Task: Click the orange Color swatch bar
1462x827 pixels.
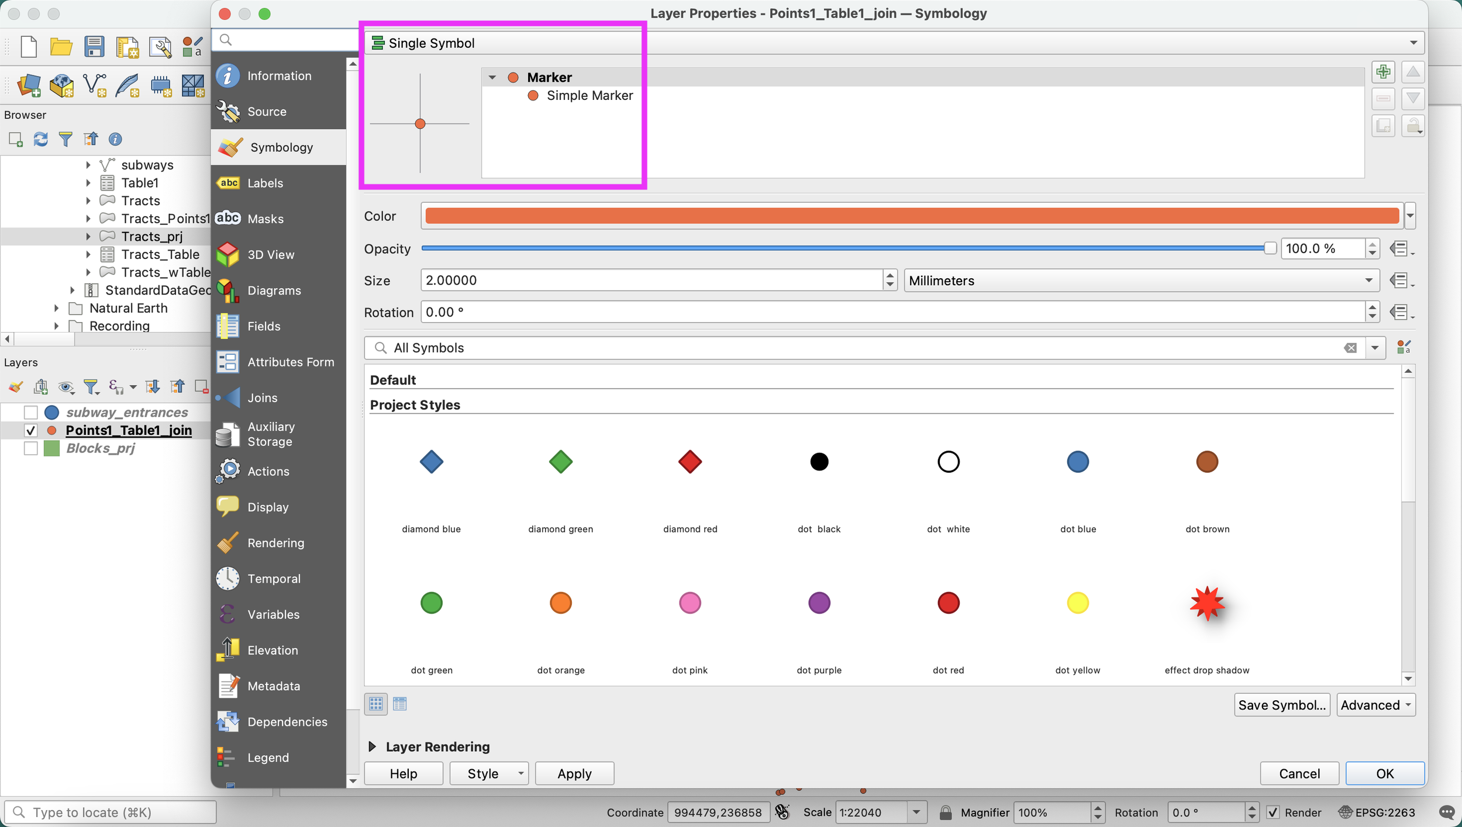Action: tap(911, 216)
